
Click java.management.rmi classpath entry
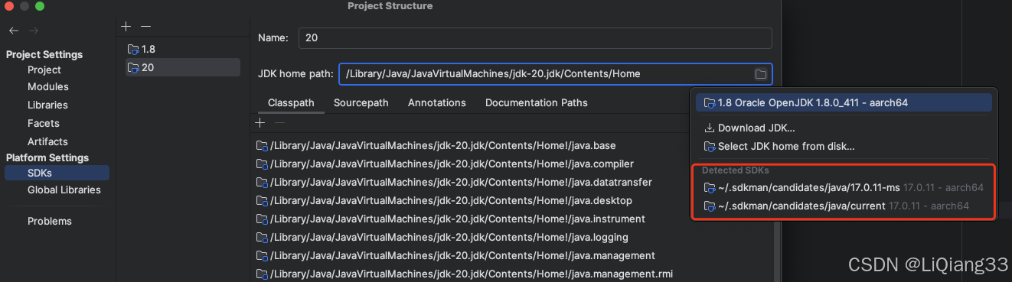pyautogui.click(x=472, y=274)
